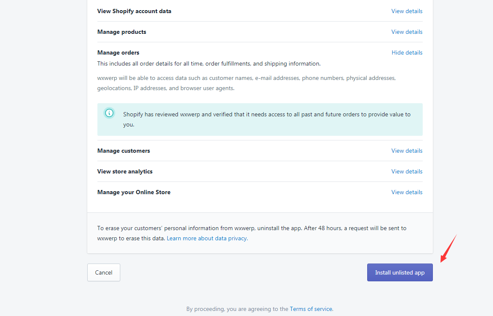The image size is (493, 316).
Task: Select the View Shopify account data heading
Action: pos(134,11)
